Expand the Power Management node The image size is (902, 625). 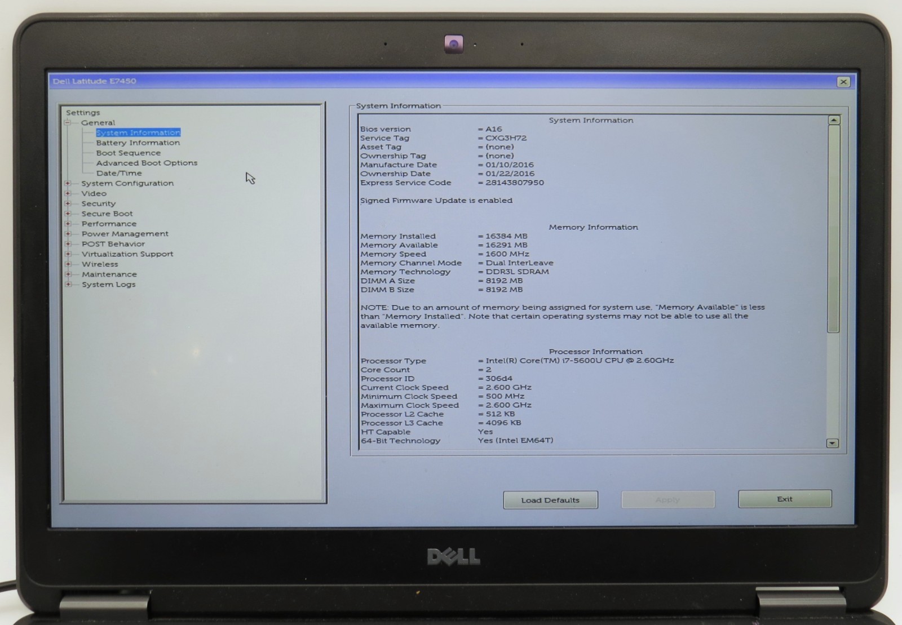(x=68, y=234)
